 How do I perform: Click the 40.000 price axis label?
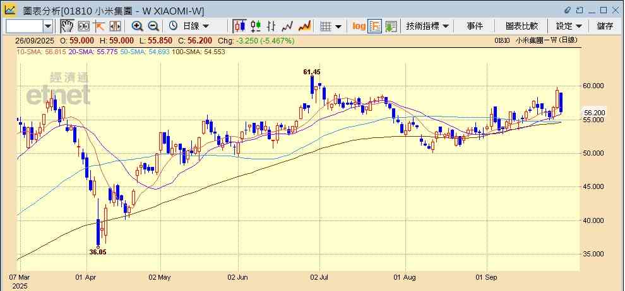tap(592, 220)
